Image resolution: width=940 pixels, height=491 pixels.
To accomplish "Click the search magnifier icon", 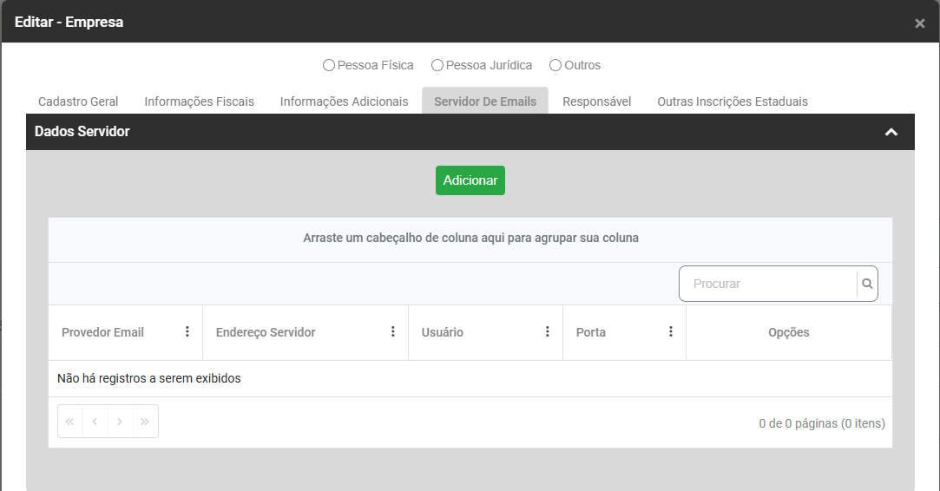I will pyautogui.click(x=867, y=284).
